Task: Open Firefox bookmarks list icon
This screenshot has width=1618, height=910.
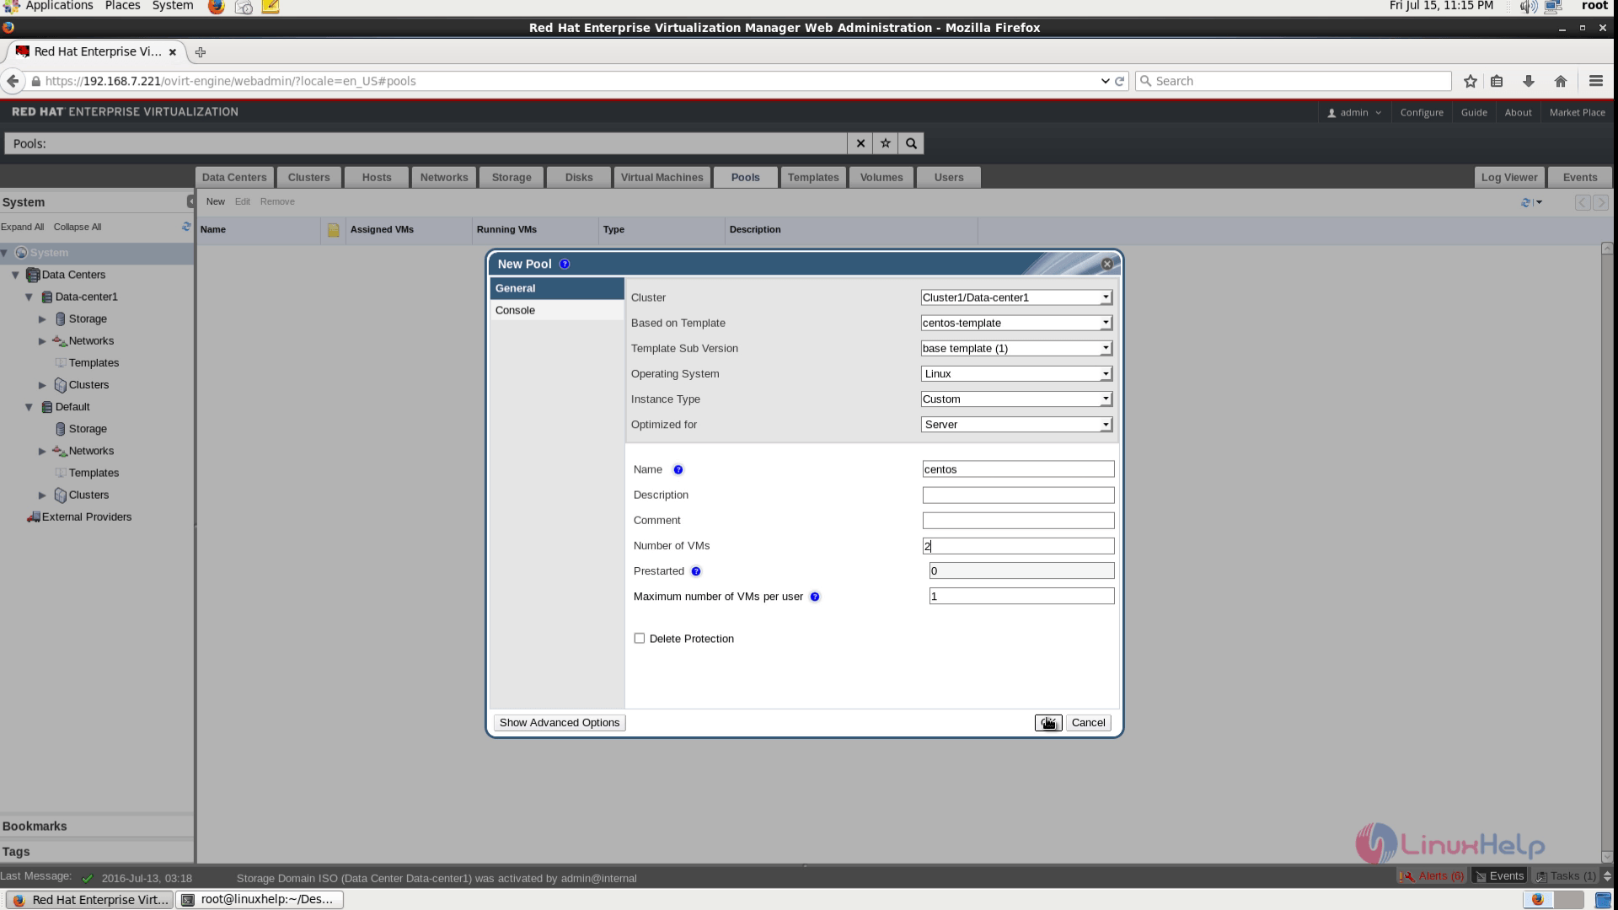Action: [x=1497, y=81]
